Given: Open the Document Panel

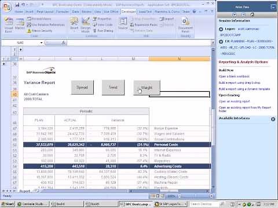Looking at the screenshot, I should (x=185, y=25).
